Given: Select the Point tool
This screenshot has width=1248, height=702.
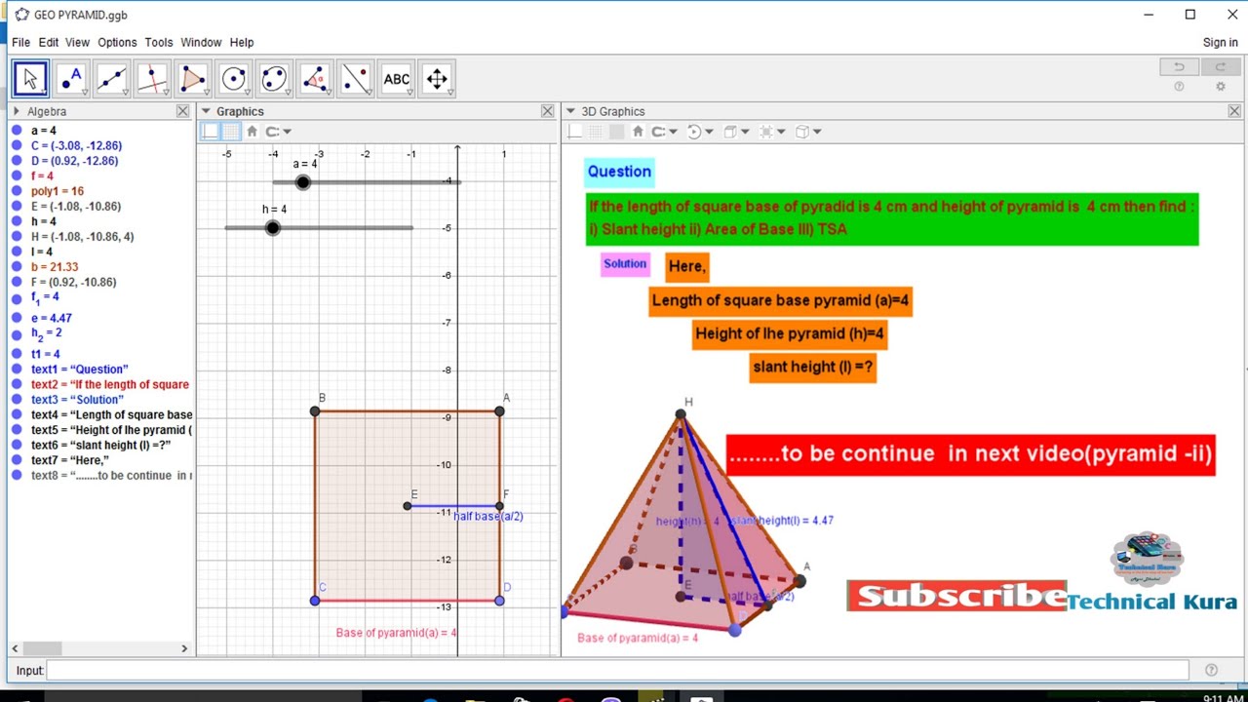Looking at the screenshot, I should [71, 79].
